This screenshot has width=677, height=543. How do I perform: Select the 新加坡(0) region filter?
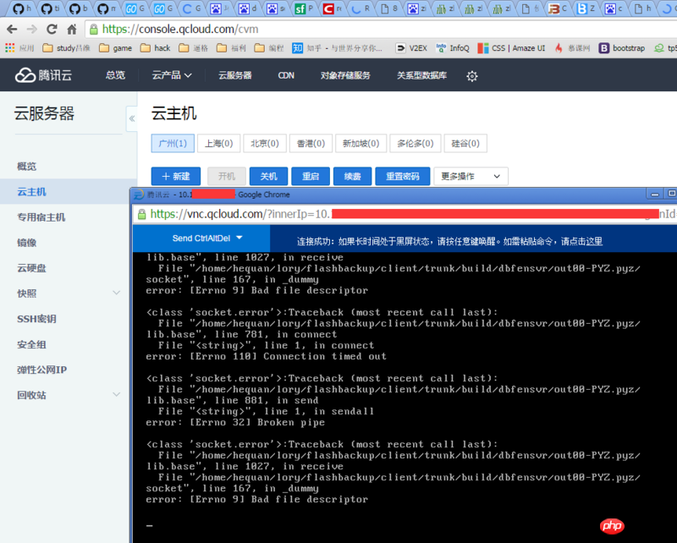[361, 143]
